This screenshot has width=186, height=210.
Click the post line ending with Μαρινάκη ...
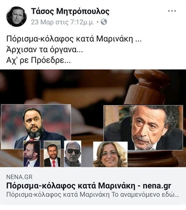(x=74, y=39)
